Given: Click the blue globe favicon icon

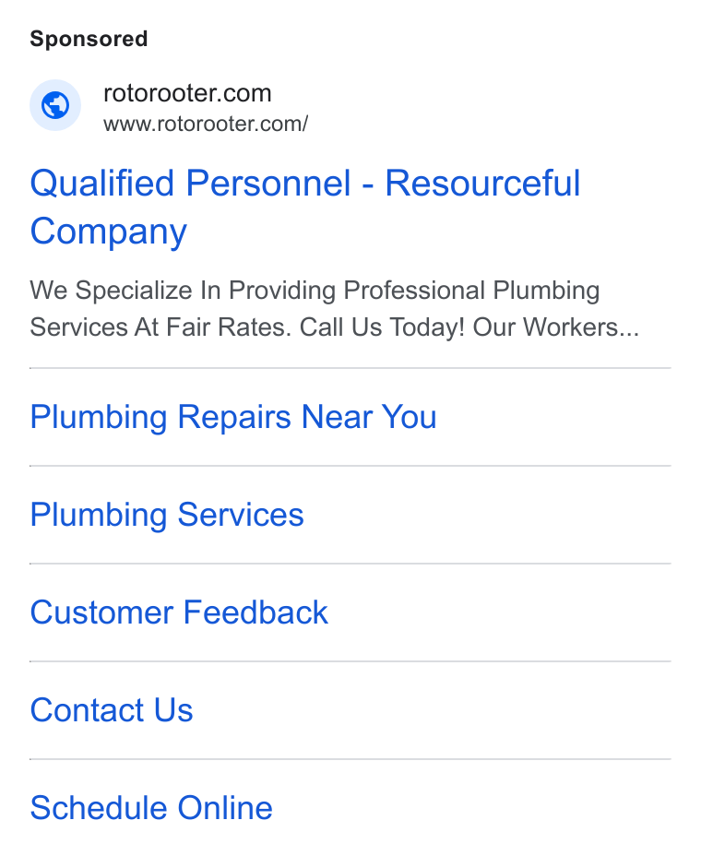Looking at the screenshot, I should [55, 105].
